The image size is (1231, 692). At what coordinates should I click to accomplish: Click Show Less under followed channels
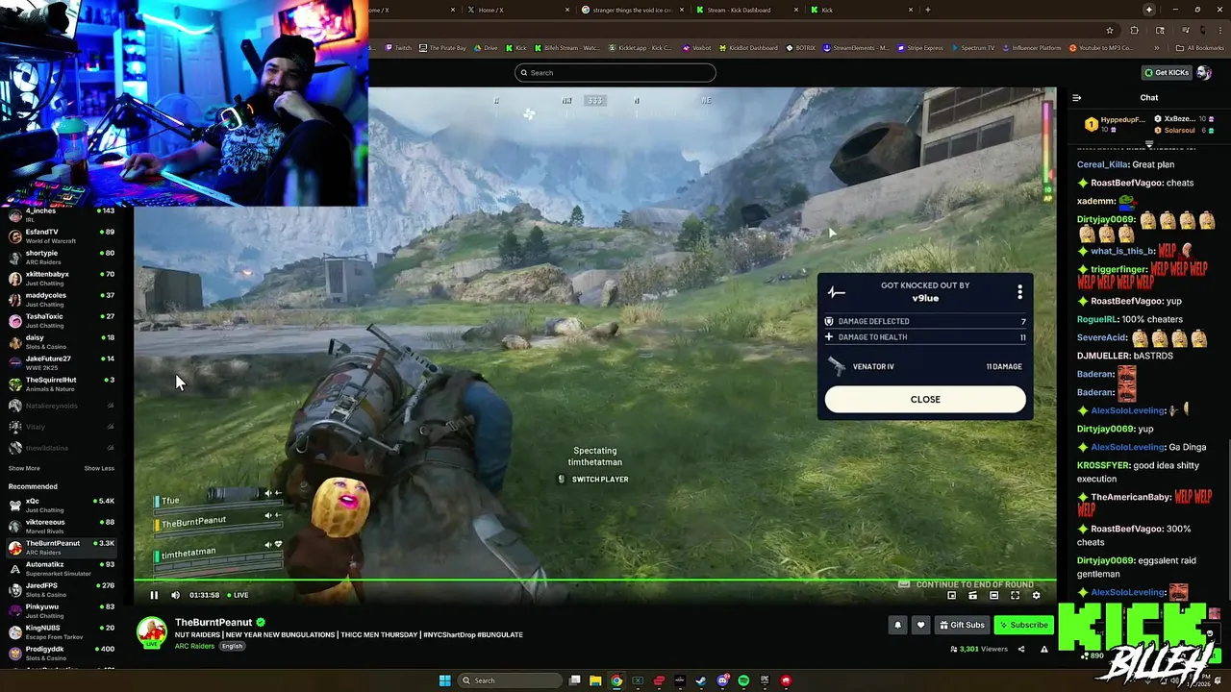[99, 468]
